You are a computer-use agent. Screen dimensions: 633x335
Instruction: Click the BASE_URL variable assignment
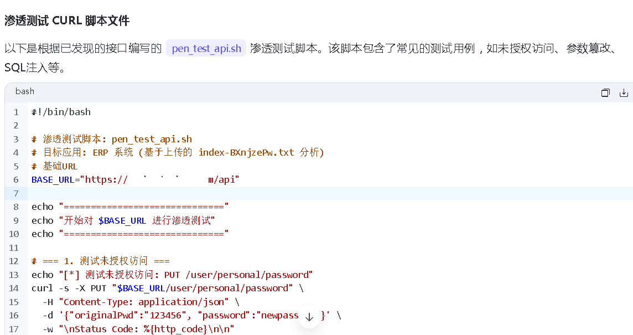tap(135, 179)
